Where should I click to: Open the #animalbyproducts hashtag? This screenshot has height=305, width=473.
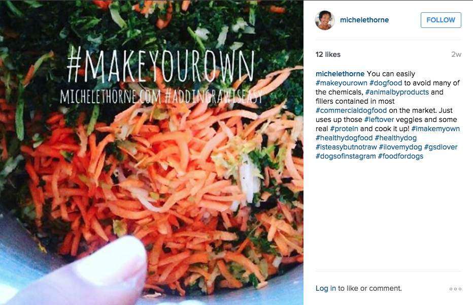click(397, 92)
